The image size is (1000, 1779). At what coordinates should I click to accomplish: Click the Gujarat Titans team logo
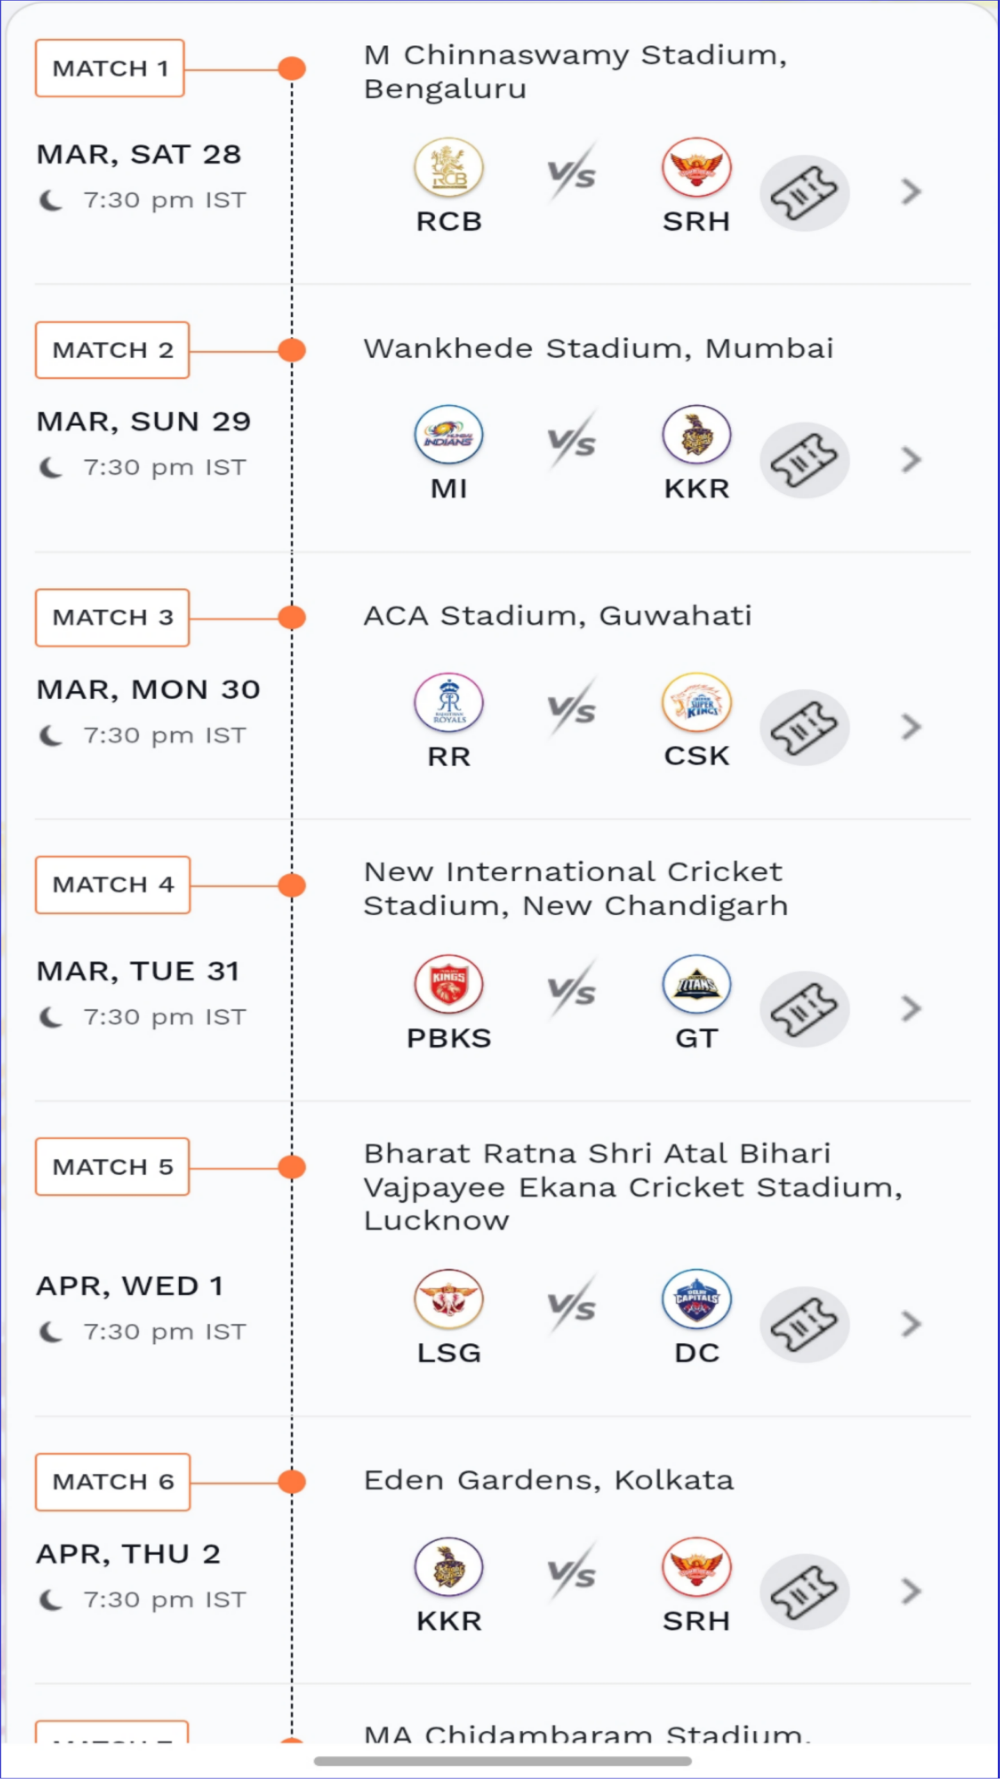[x=697, y=984]
